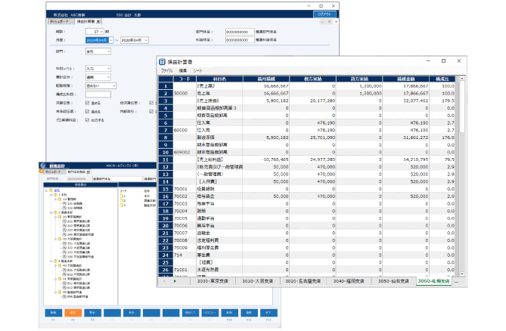The image size is (506, 331).
Task: Click the 損益計算書 window title icon
Action: [x=162, y=62]
